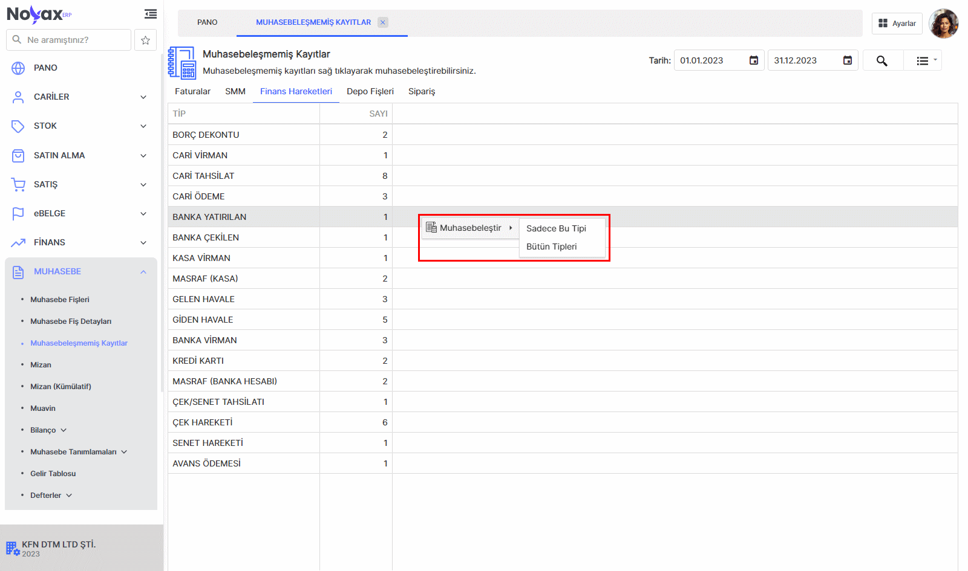The image size is (968, 571).
Task: Select the BORÇ DEKONTU row
Action: [x=563, y=135]
